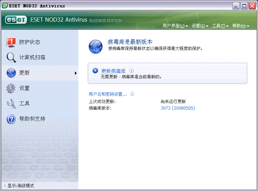Open 用户名和密码设置... link
The image size is (258, 191).
click(x=107, y=94)
